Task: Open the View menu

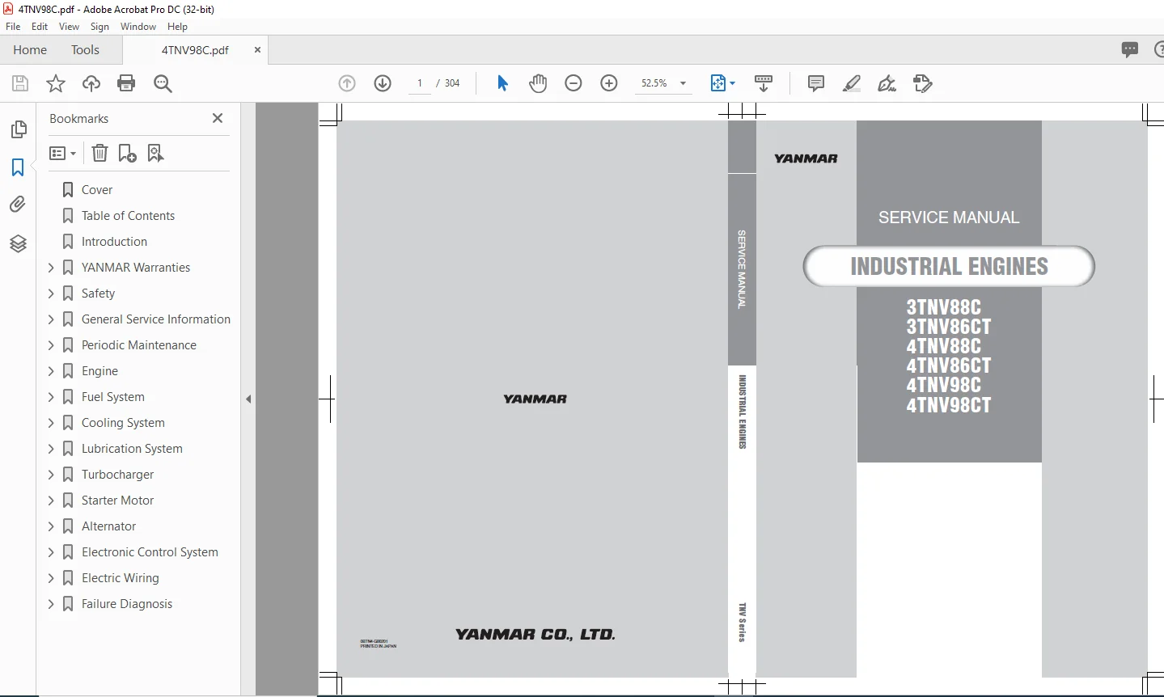Action: tap(69, 27)
